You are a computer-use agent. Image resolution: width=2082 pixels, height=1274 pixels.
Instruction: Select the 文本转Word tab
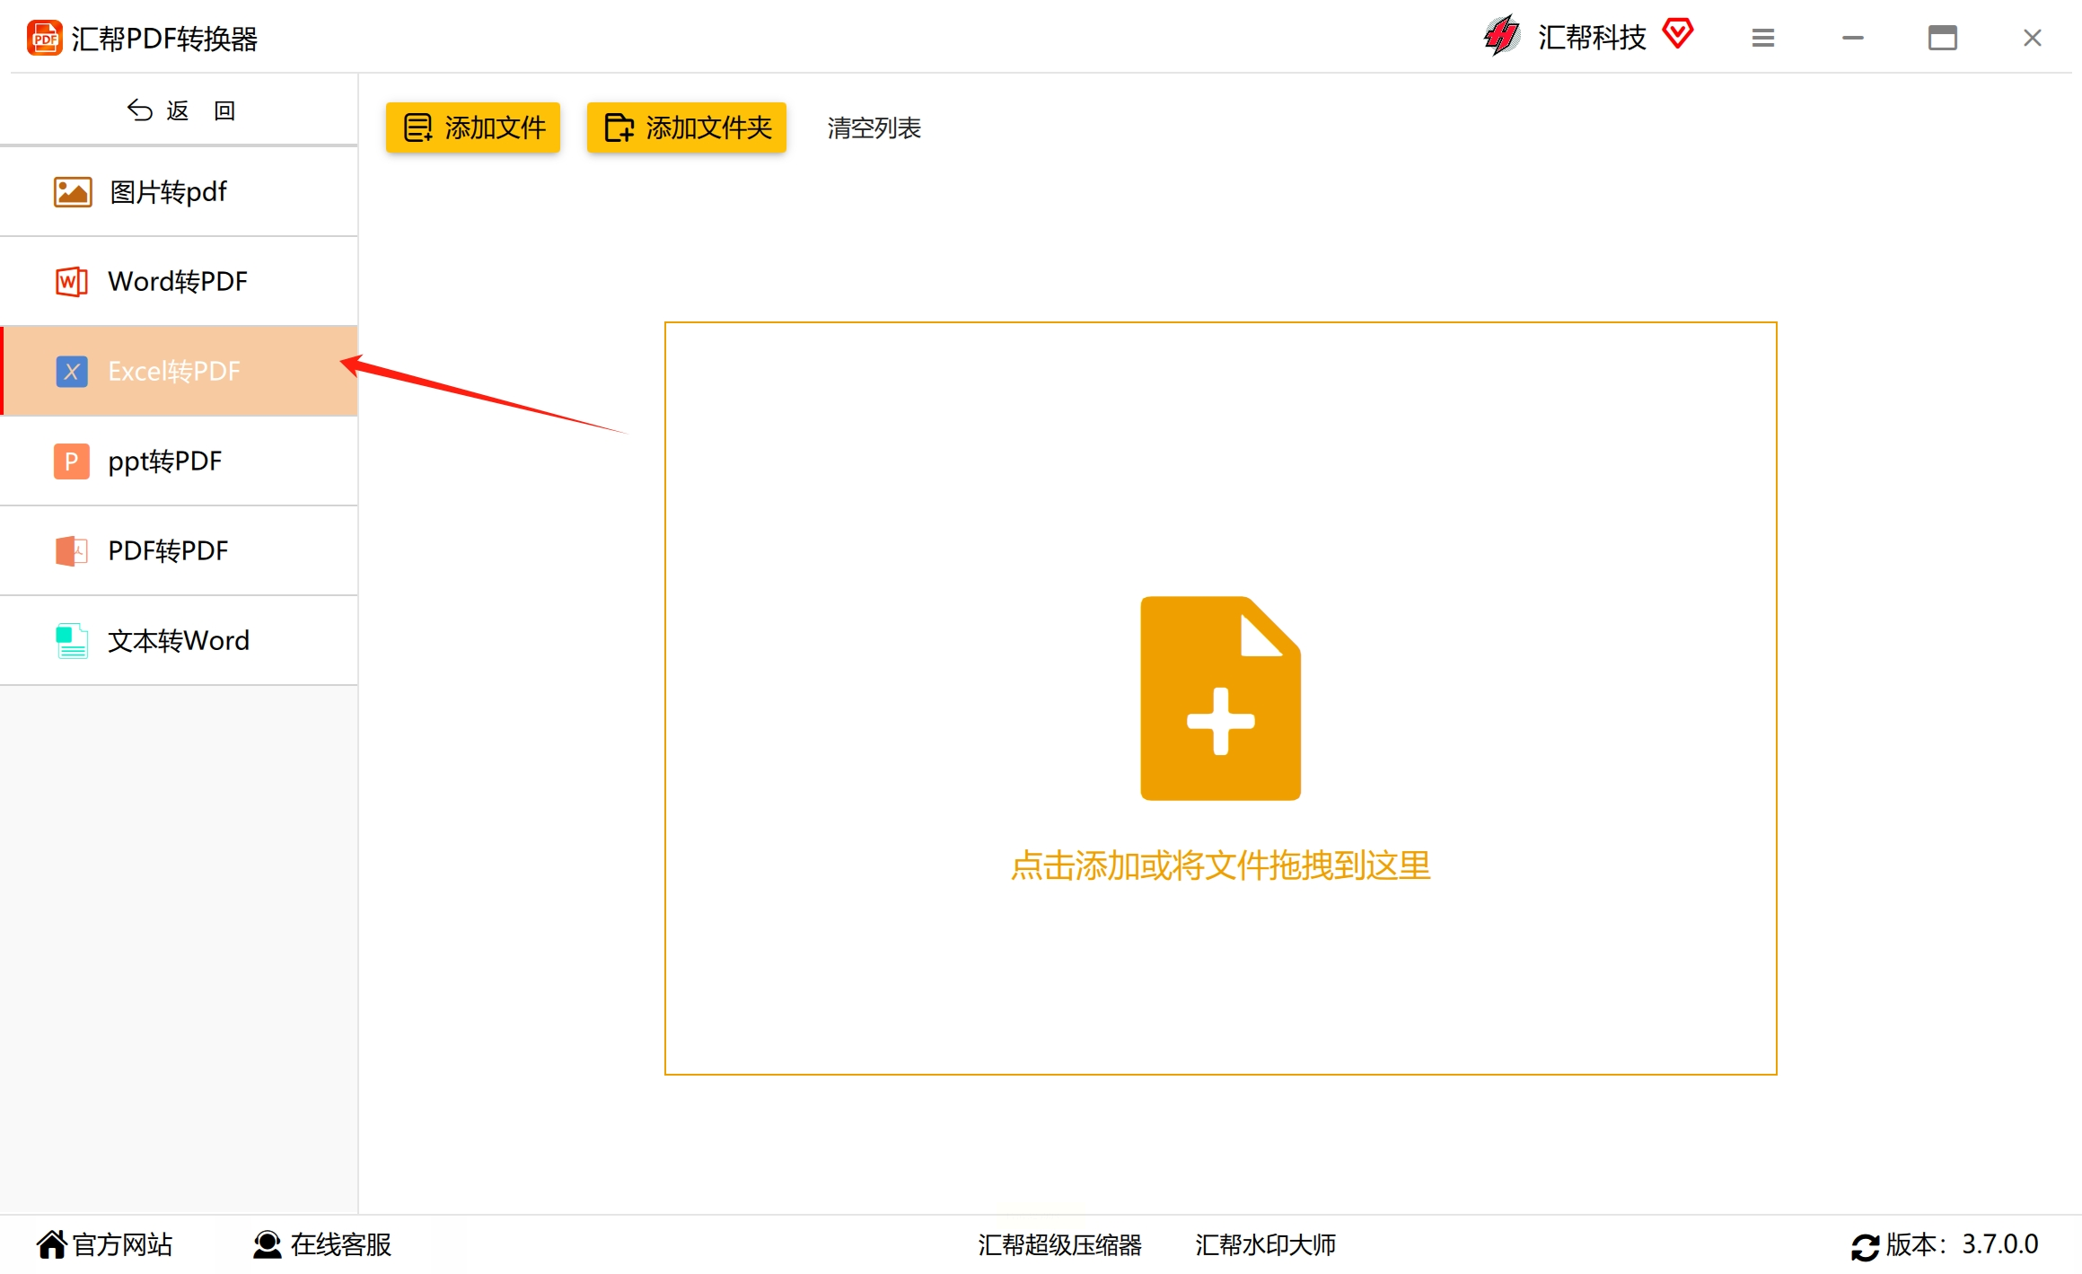point(180,641)
